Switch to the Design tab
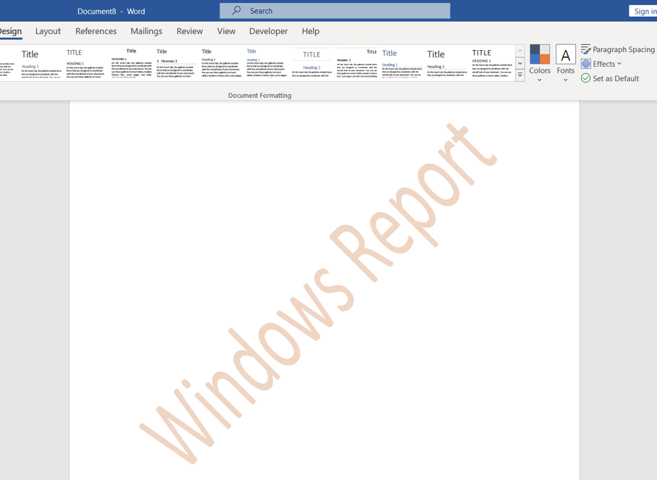The height and width of the screenshot is (480, 657). [x=10, y=31]
